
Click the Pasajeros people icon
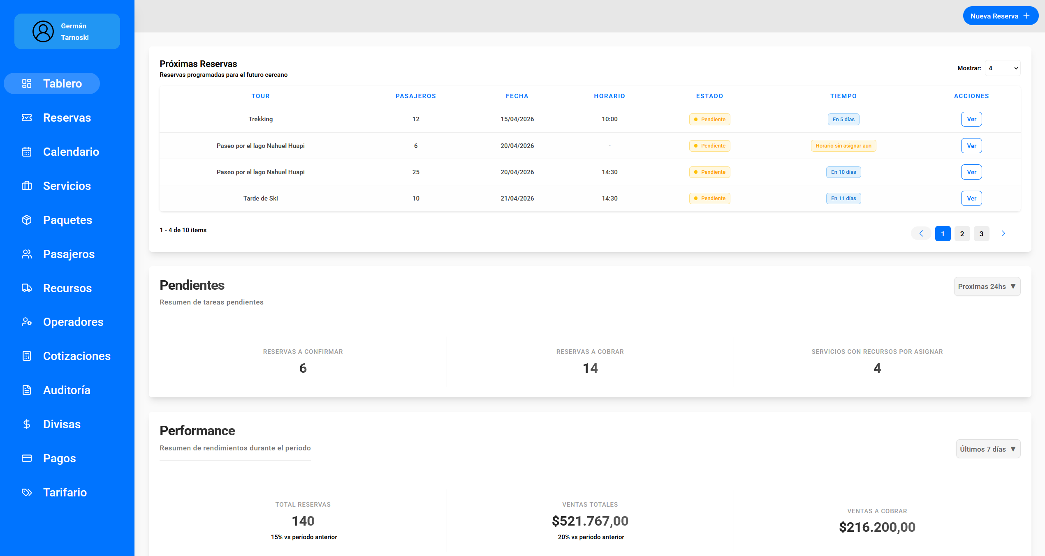27,254
